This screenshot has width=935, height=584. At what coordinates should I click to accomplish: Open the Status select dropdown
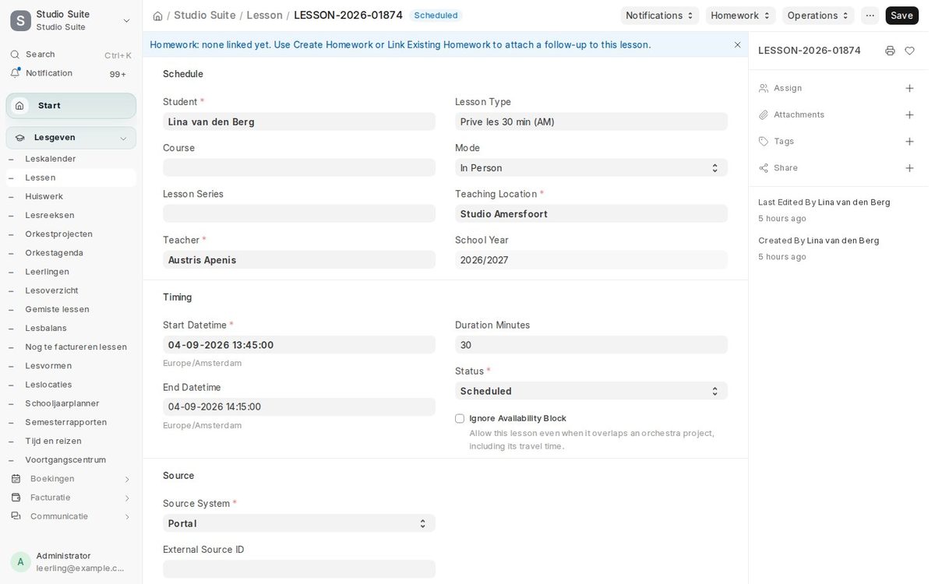pos(591,392)
